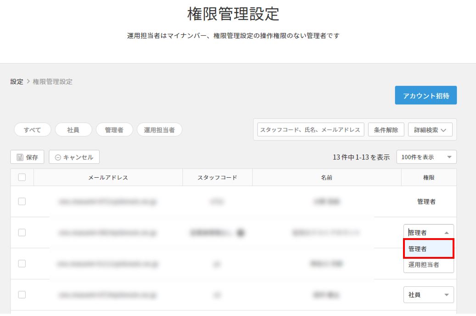Toggle the select-all checkbox in table header
Viewport: 476px width, 316px height.
(22, 178)
